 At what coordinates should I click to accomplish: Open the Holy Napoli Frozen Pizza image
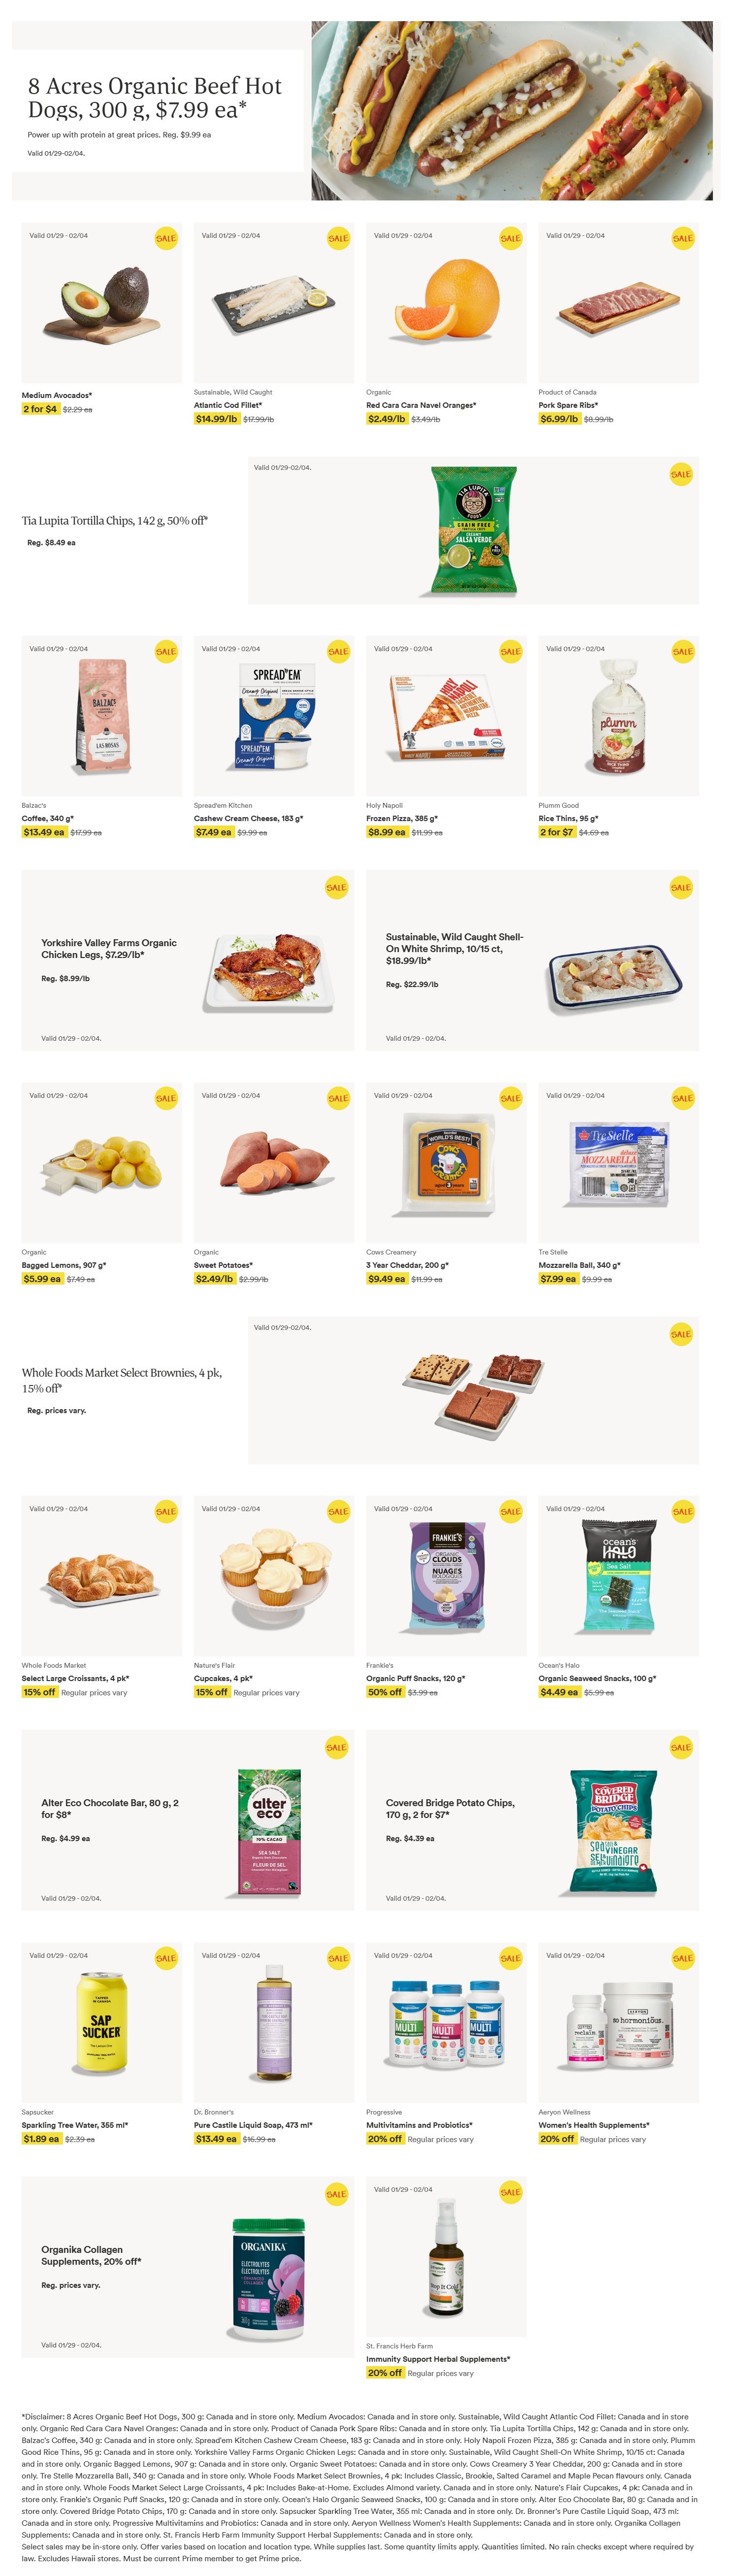pyautogui.click(x=446, y=715)
